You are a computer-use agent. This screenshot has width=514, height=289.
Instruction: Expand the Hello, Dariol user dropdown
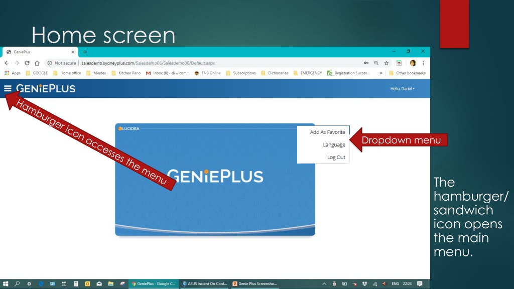click(x=402, y=89)
